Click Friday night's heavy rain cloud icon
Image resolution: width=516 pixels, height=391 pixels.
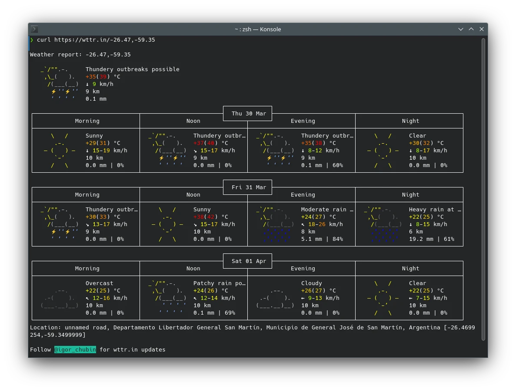point(383,224)
